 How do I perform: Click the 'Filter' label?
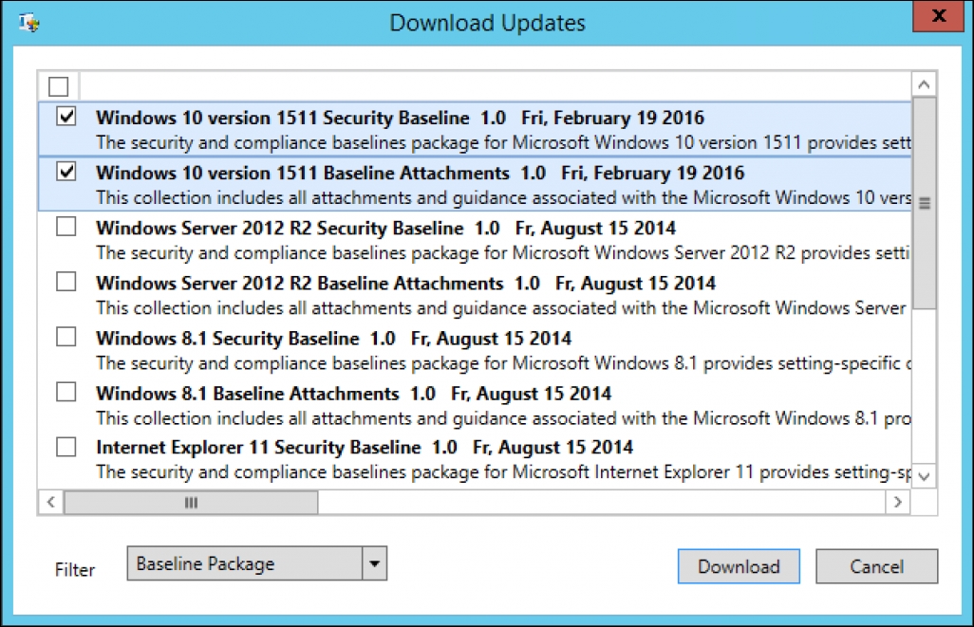coord(75,570)
